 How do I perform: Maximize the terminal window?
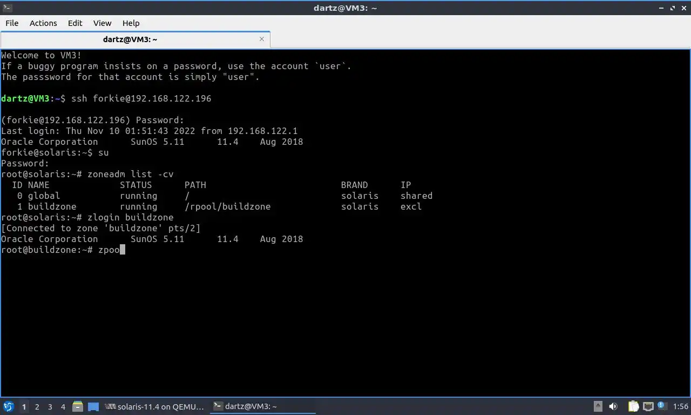click(673, 8)
